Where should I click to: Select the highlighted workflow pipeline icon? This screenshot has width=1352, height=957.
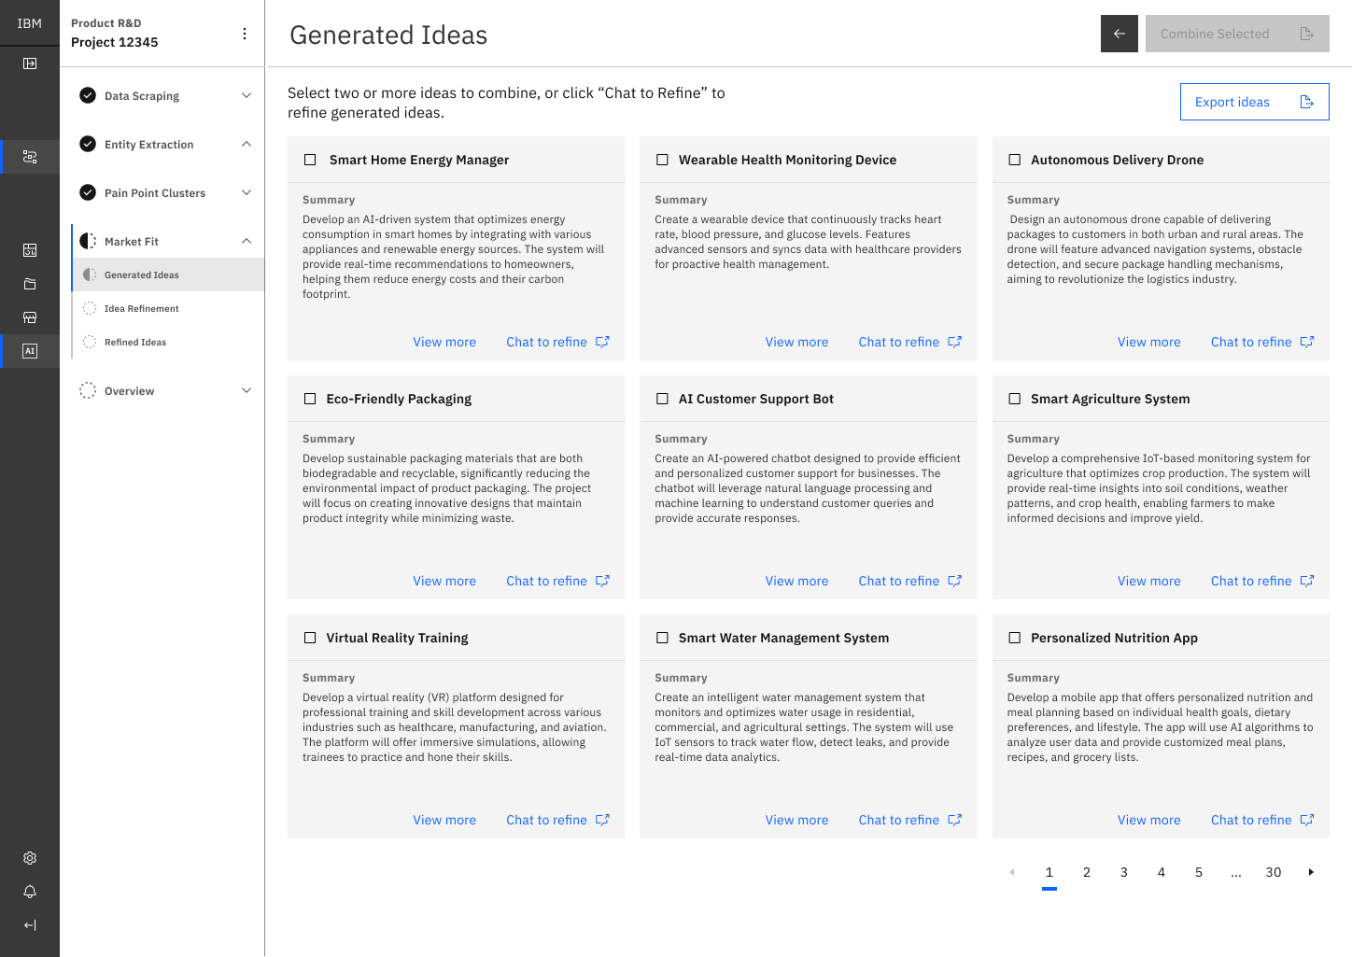[x=30, y=156]
